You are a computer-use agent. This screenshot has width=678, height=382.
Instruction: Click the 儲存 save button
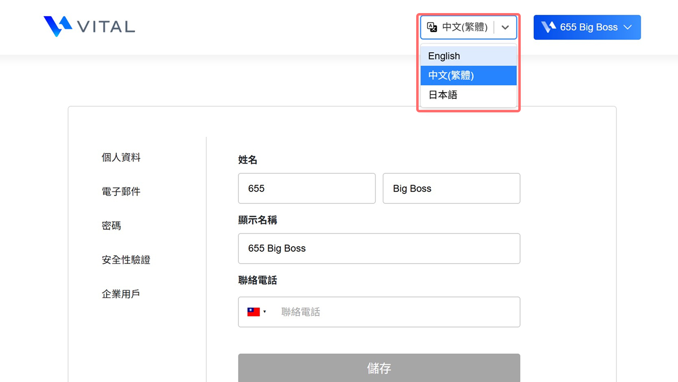point(379,368)
